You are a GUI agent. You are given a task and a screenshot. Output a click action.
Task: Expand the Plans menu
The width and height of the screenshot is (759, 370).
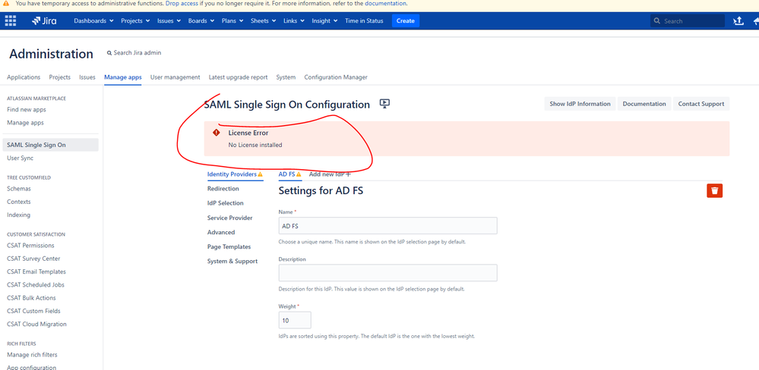[x=232, y=20]
